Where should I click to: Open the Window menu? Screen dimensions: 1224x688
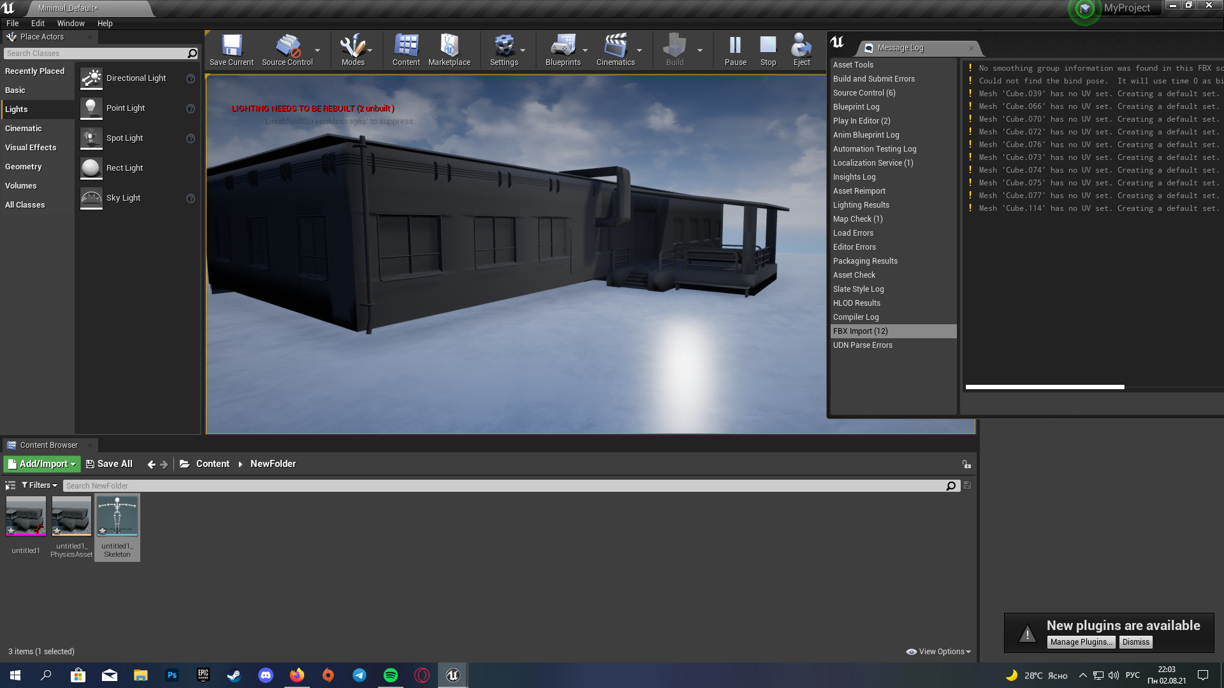[x=71, y=23]
